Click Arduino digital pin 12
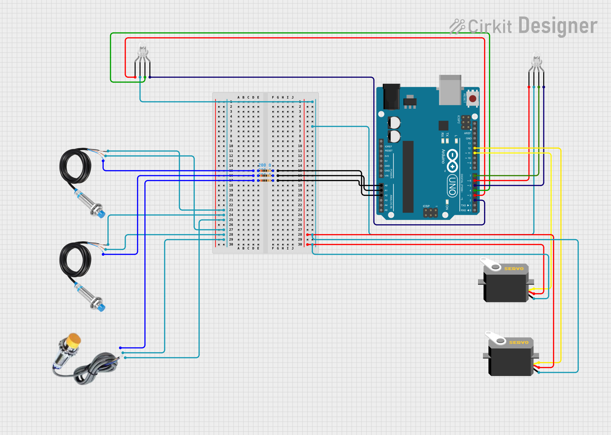The height and width of the screenshot is (435, 611). pyautogui.click(x=475, y=148)
